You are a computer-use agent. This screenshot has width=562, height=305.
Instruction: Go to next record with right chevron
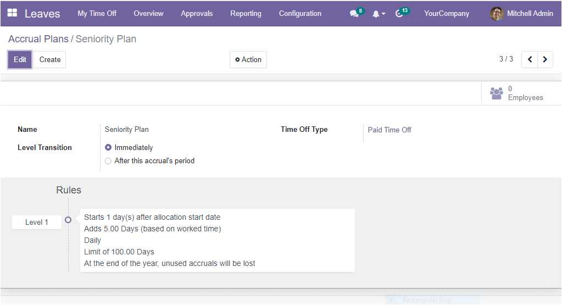click(545, 59)
